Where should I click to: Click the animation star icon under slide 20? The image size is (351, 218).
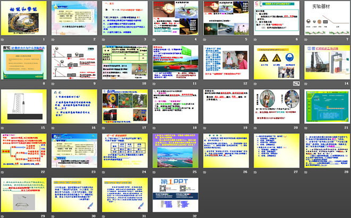click(x=255, y=128)
